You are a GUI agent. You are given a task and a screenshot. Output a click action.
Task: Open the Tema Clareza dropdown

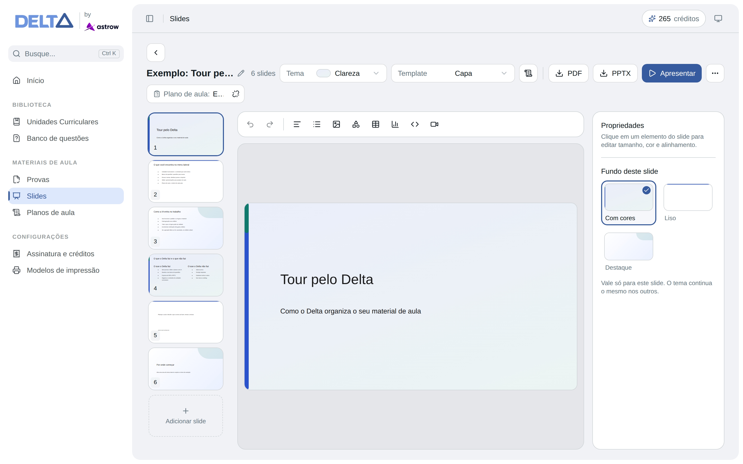[333, 73]
